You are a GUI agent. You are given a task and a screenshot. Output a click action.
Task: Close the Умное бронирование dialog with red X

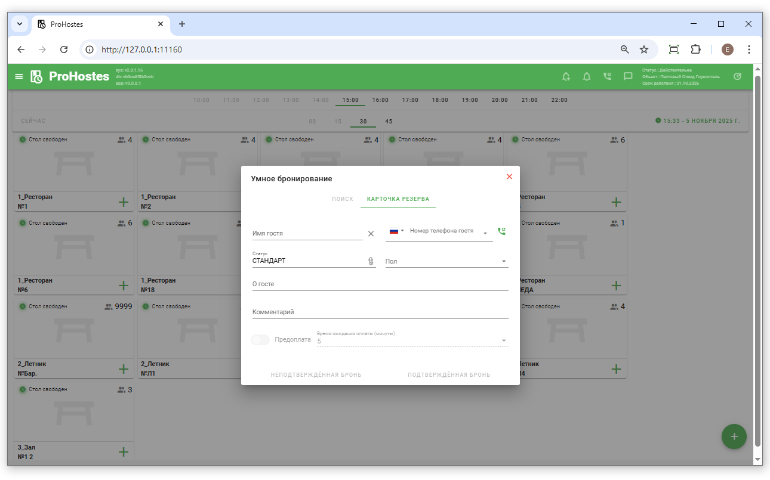[509, 176]
